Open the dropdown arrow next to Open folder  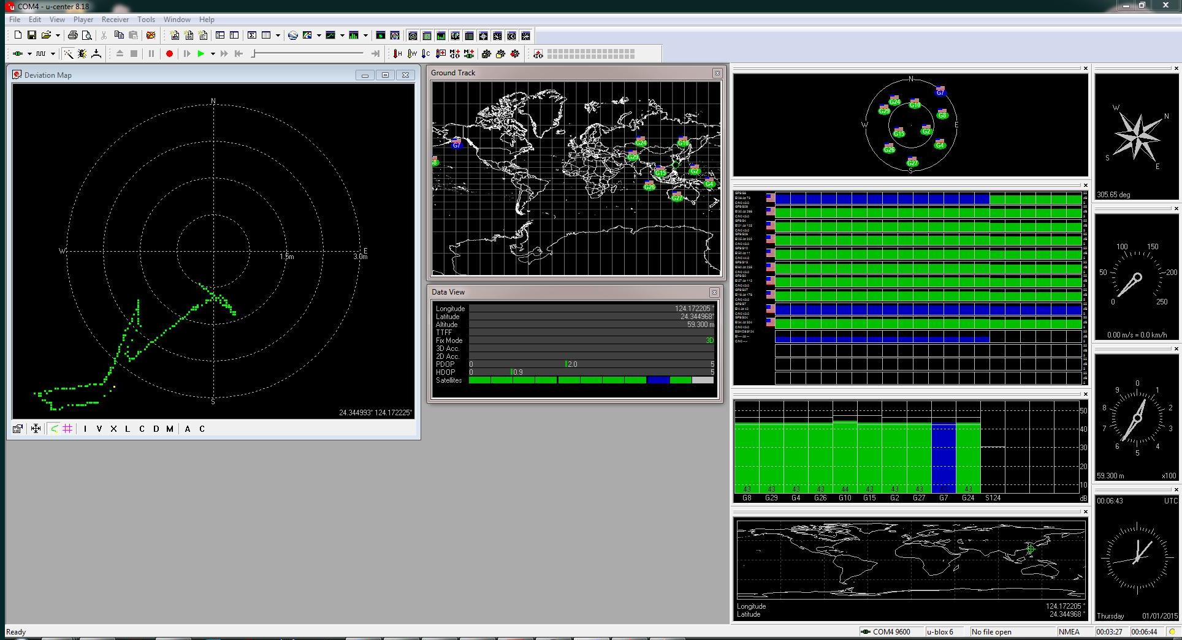[x=57, y=36]
